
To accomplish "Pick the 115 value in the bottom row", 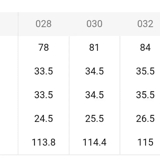I will pos(145,142).
